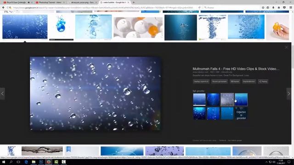Launch Microsoft Edge from the taskbar

(26, 162)
